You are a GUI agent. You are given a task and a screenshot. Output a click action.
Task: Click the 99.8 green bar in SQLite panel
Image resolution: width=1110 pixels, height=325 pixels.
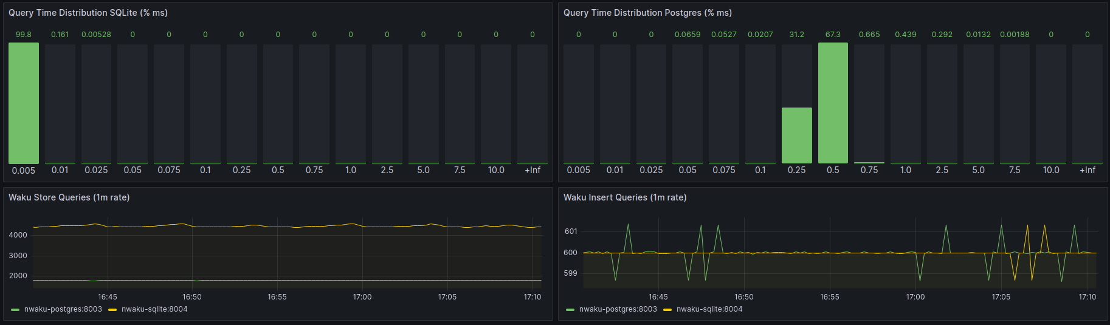tap(24, 103)
